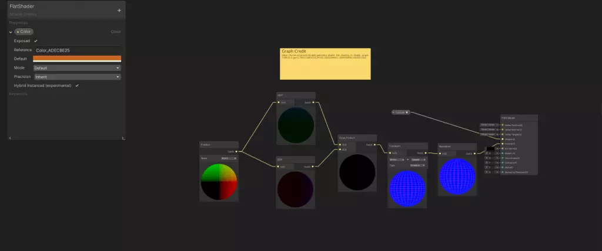The height and width of the screenshot is (251, 602).
Task: Click the Cross Product node output port
Action: [373, 144]
